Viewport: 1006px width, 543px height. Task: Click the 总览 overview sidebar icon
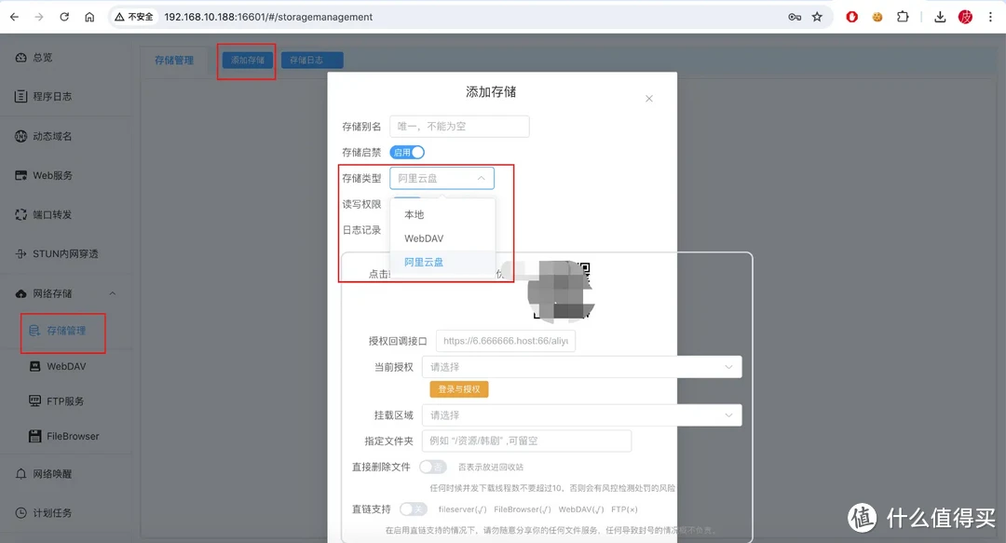click(x=20, y=58)
